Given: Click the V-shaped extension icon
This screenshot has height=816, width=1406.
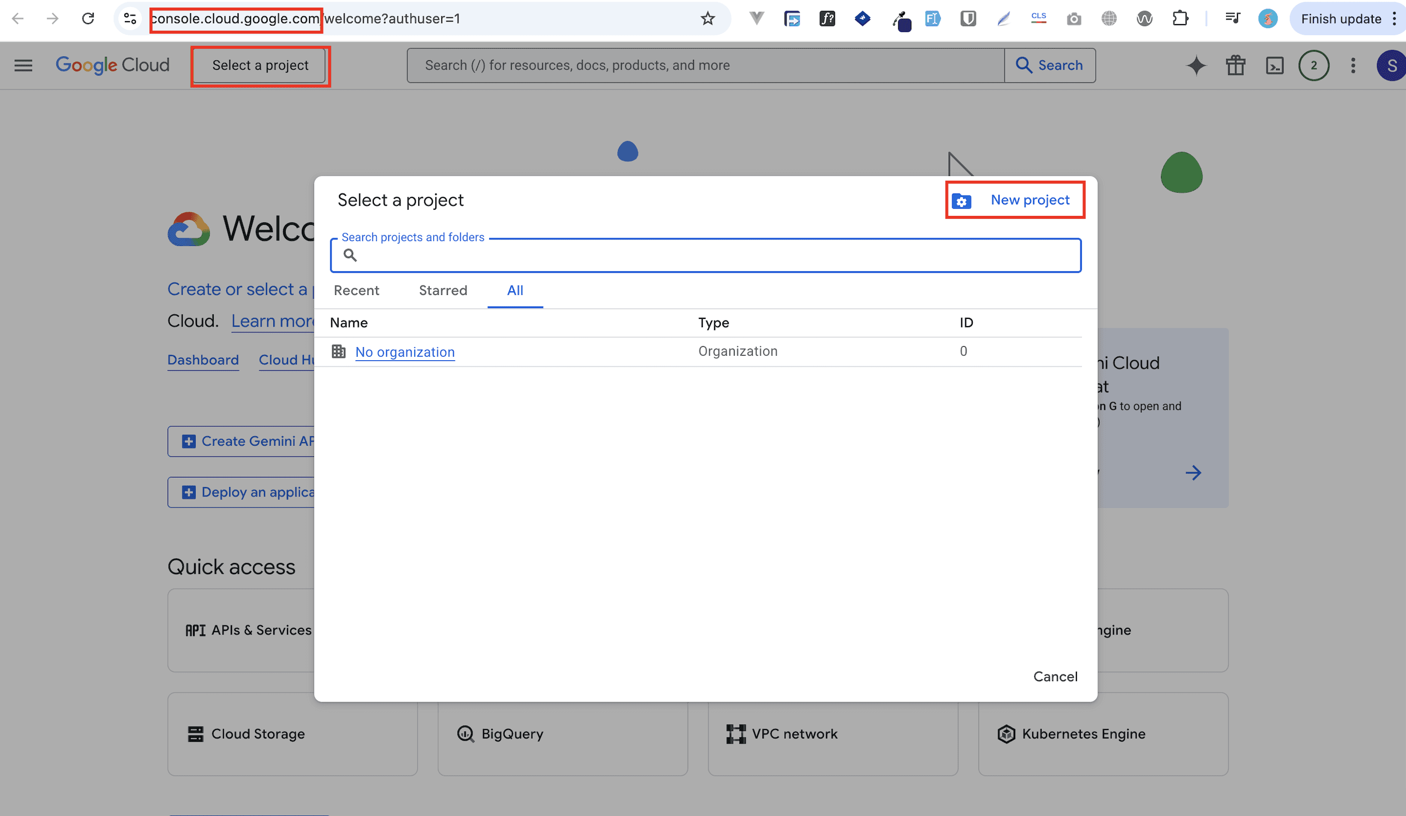Looking at the screenshot, I should pos(756,19).
